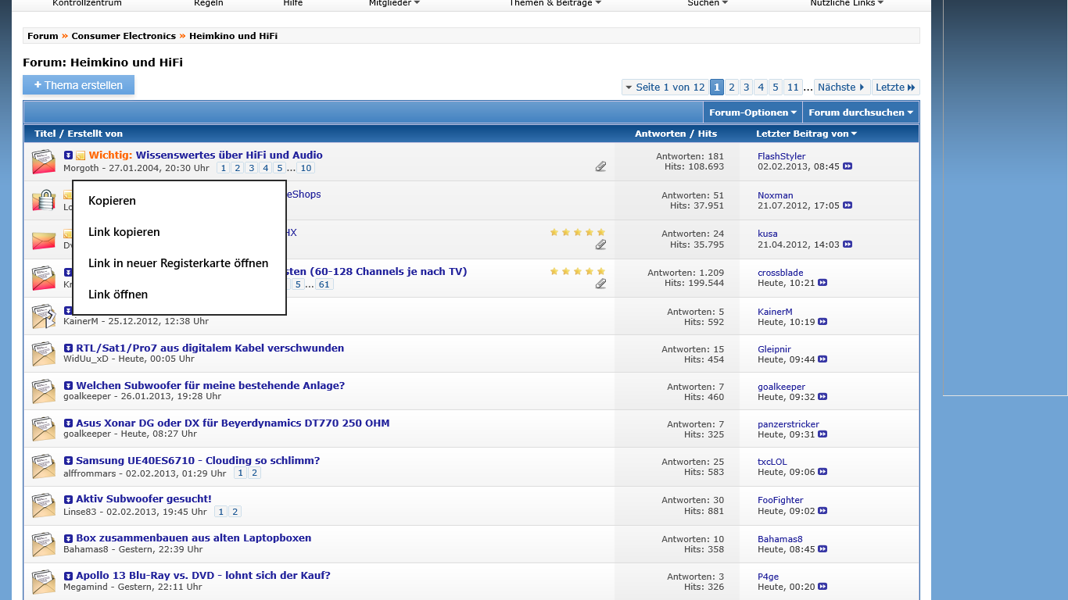Click go-to-last-post icon in KainerM row

pos(823,322)
